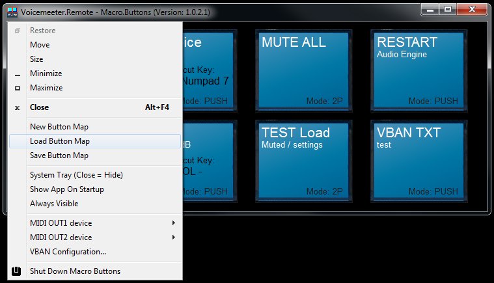Enable Show App On Startup option
Viewport: 494px width, 283px height.
coord(67,189)
